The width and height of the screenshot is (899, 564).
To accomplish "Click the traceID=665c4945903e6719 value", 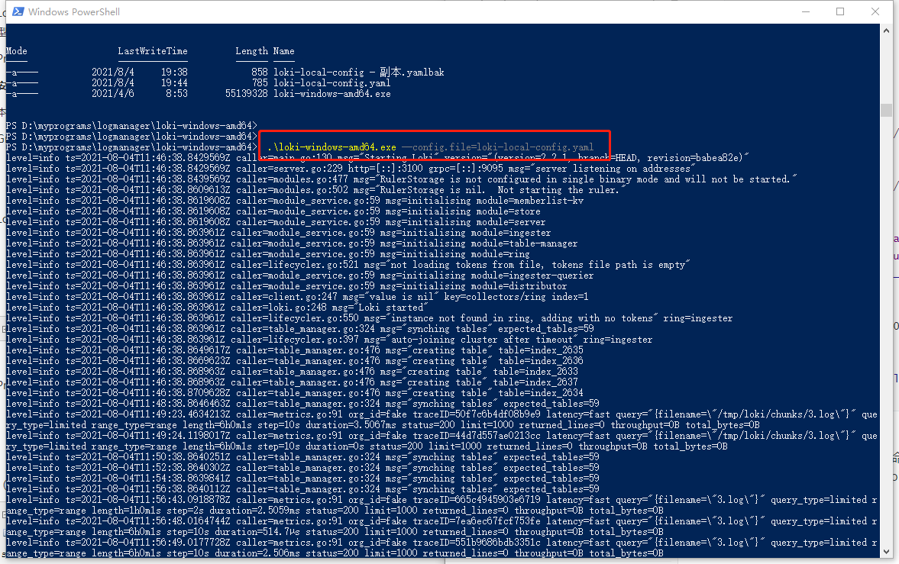I will coord(477,500).
